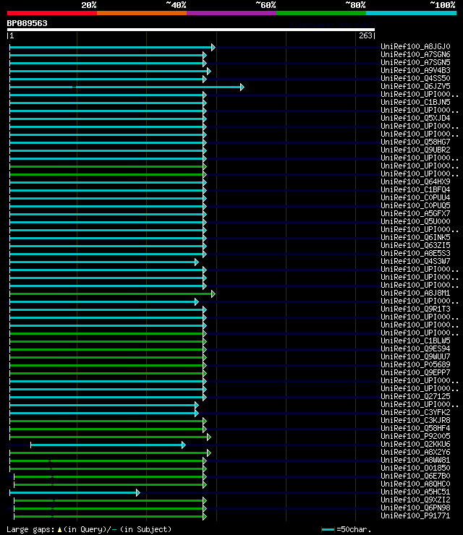The image size is (463, 535).
Task: Click the orange ~40% identity legend bar
Action: (142, 13)
